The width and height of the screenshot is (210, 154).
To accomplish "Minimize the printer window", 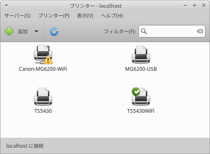I will tap(185, 5).
